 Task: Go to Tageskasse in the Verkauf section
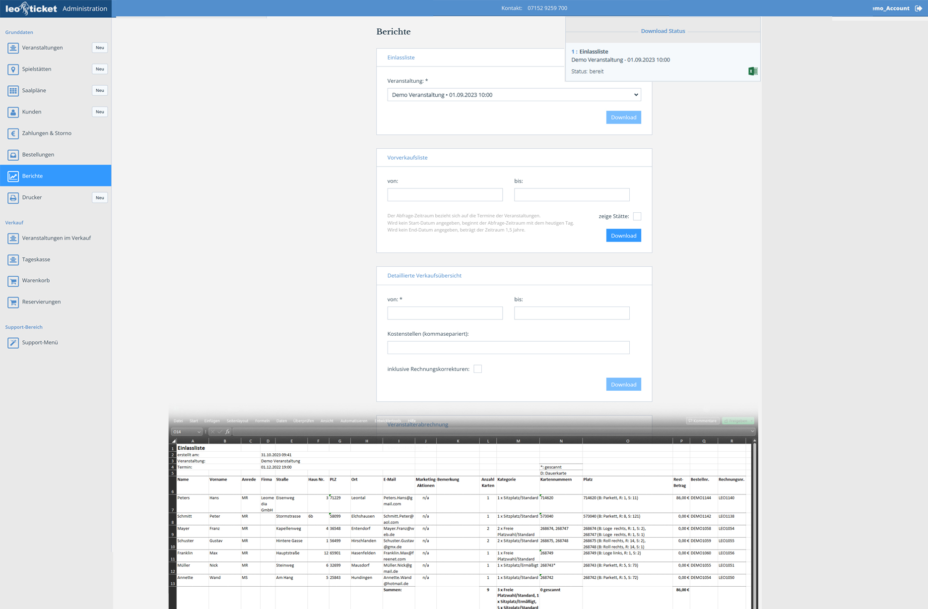[36, 259]
